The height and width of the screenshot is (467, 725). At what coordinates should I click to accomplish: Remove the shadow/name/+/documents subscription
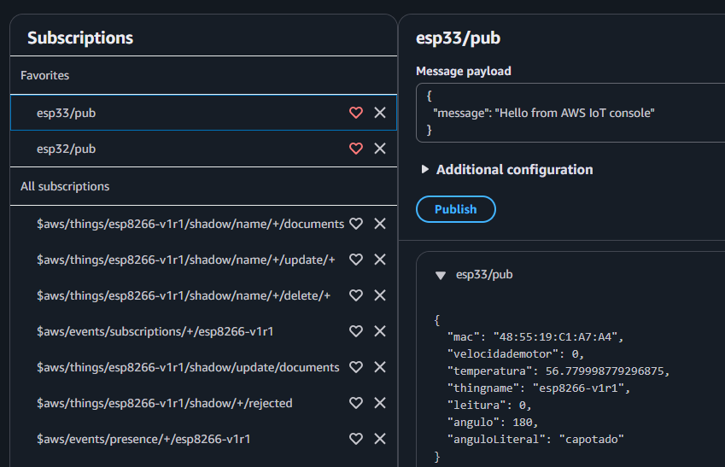380,224
